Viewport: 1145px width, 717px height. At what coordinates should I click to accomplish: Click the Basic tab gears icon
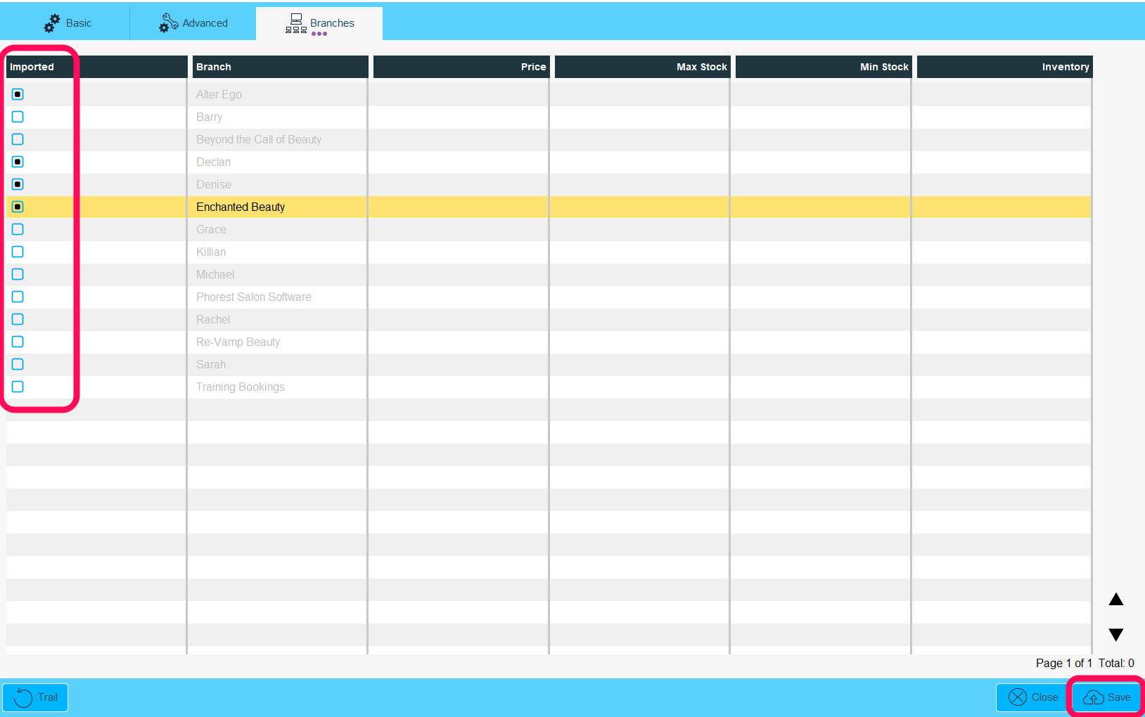click(x=52, y=23)
